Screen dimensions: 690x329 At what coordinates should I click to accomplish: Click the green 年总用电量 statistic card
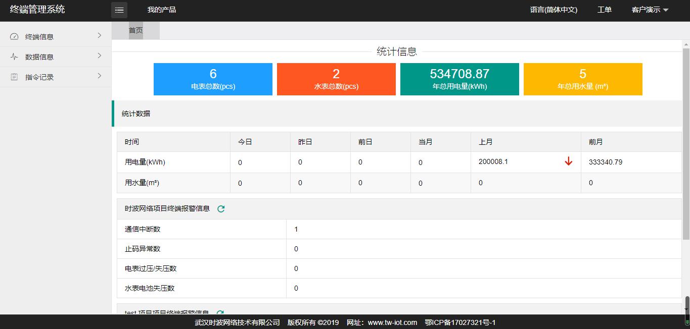[459, 79]
